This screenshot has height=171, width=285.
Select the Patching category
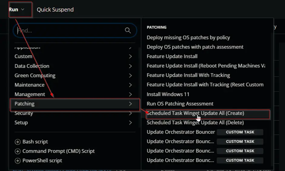(75, 104)
